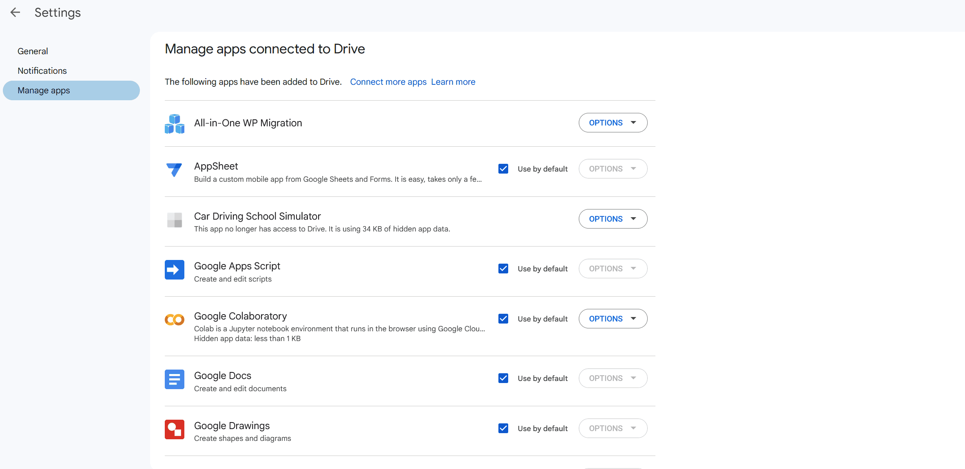Click AppSheet's 'Build a custom mobile app' description
Image resolution: width=965 pixels, height=469 pixels.
(338, 179)
